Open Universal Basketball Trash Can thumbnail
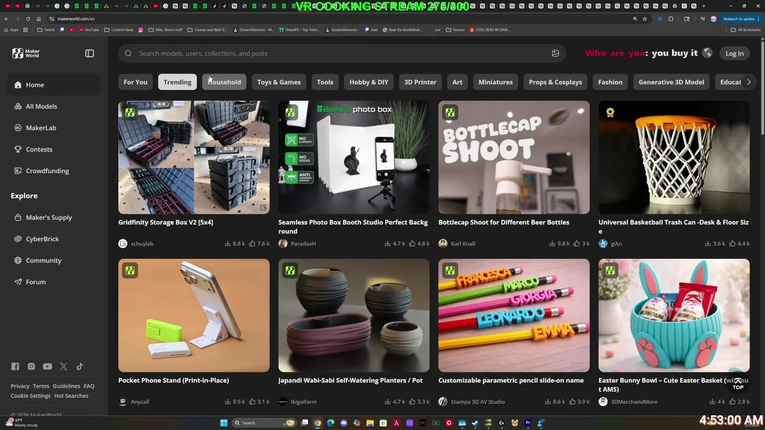Viewport: 765px width, 430px height. (x=674, y=157)
